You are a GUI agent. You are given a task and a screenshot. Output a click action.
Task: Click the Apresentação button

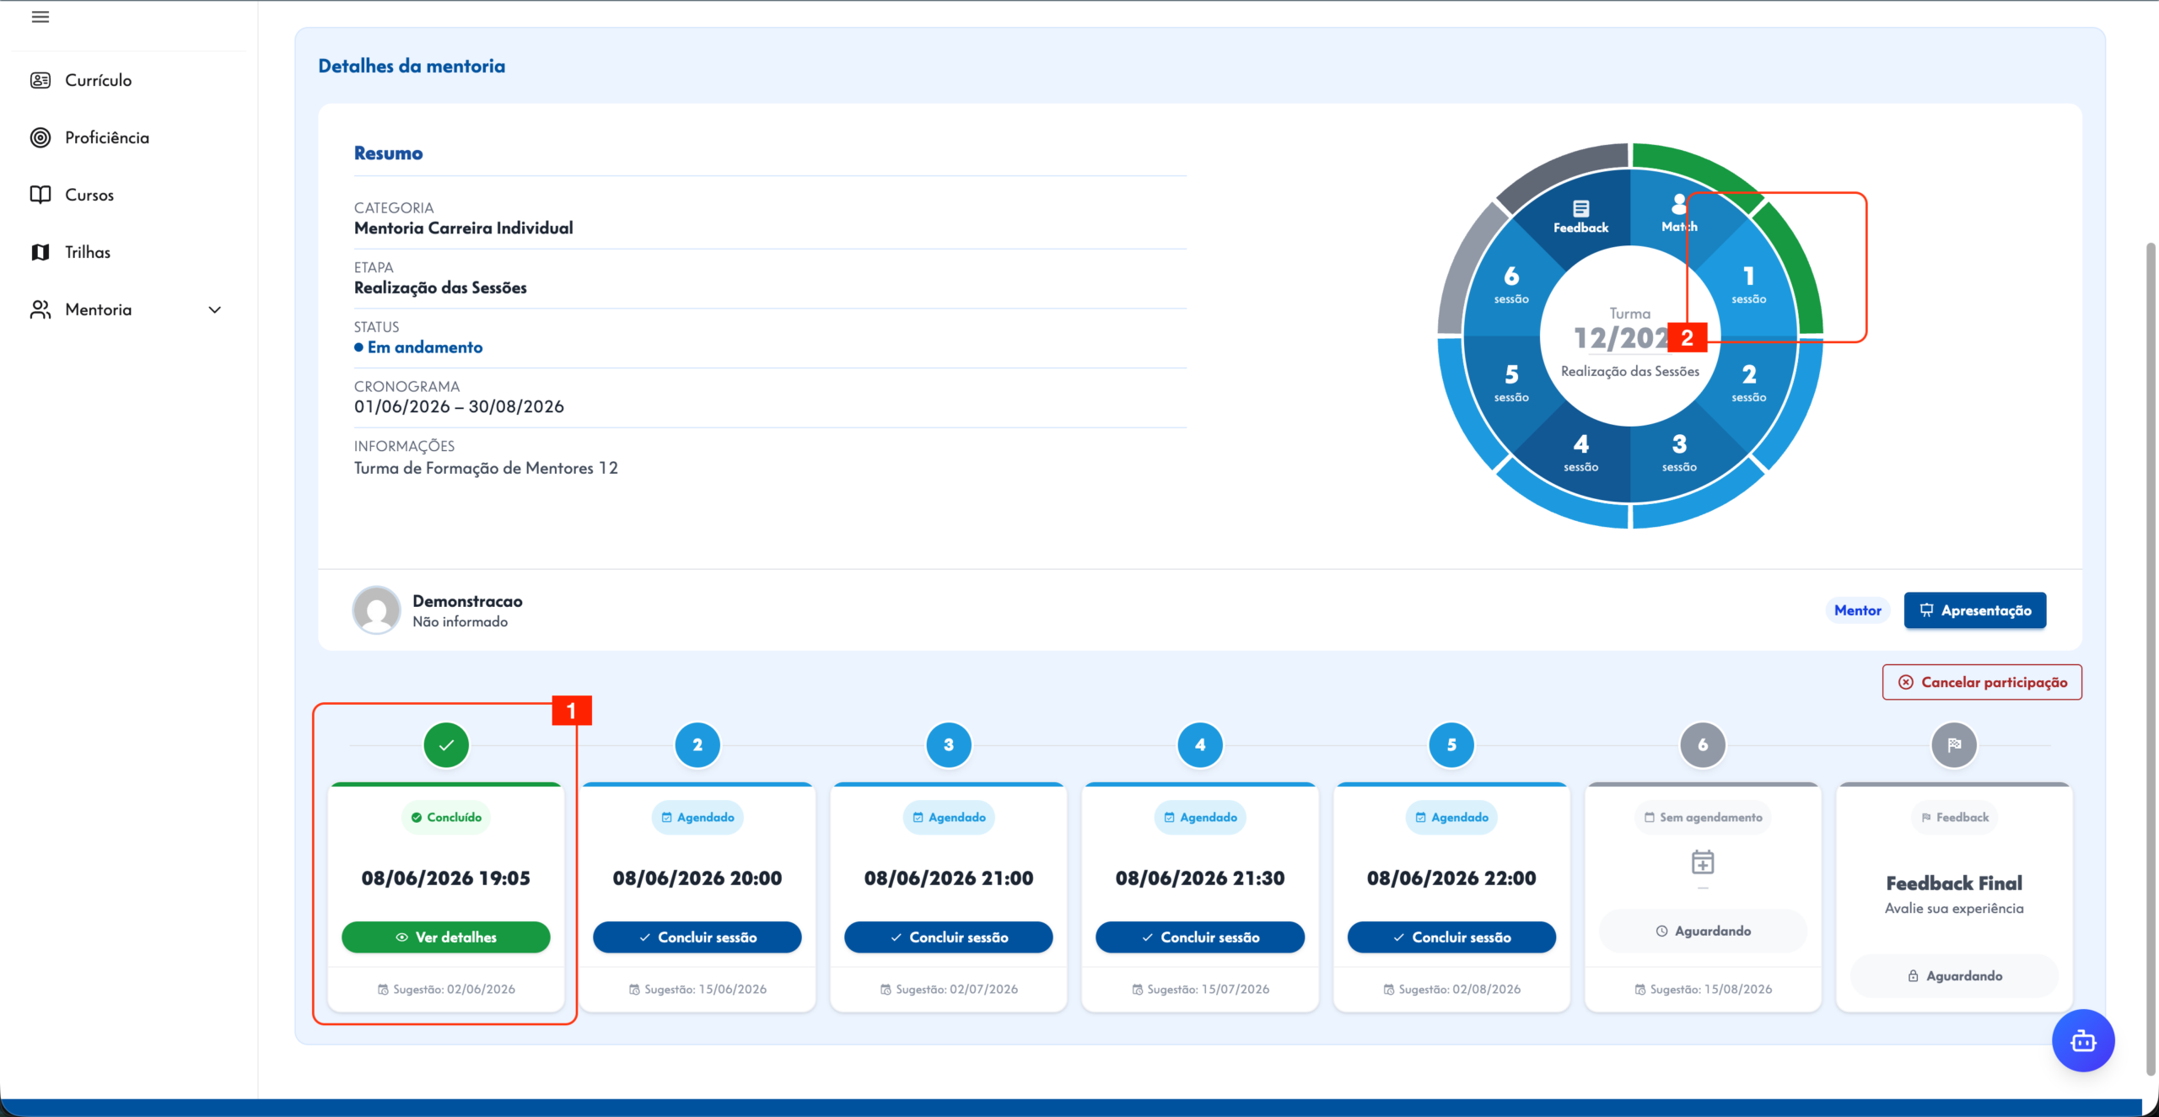1974,610
